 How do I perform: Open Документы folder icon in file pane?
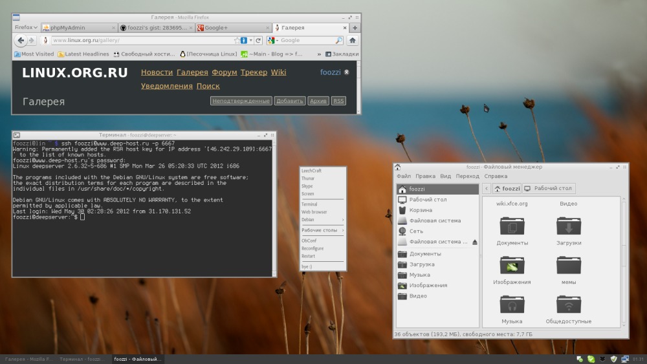[512, 226]
